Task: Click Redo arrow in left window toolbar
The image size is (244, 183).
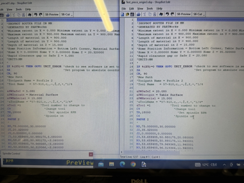Action: tap(41, 15)
